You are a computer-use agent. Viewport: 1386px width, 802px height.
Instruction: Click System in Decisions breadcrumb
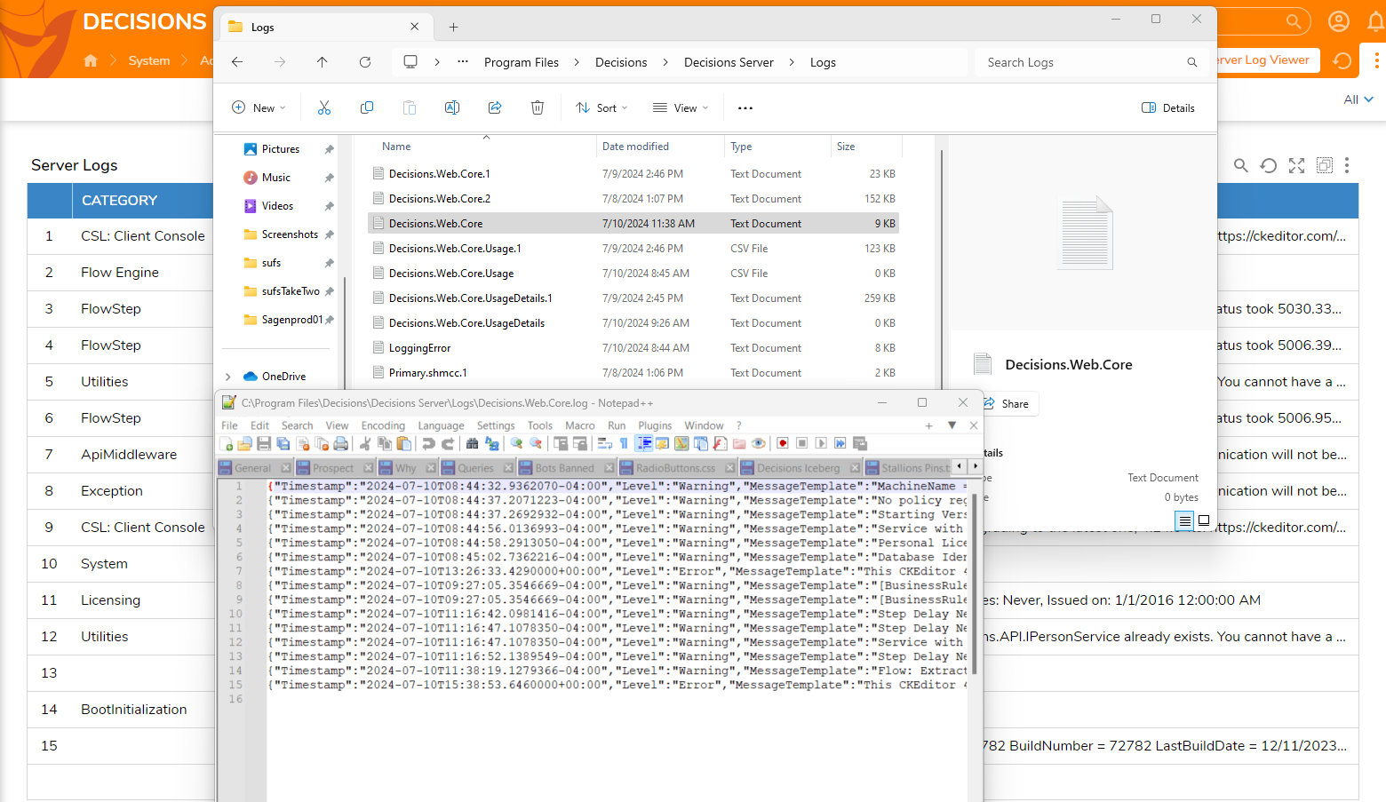[x=149, y=60]
